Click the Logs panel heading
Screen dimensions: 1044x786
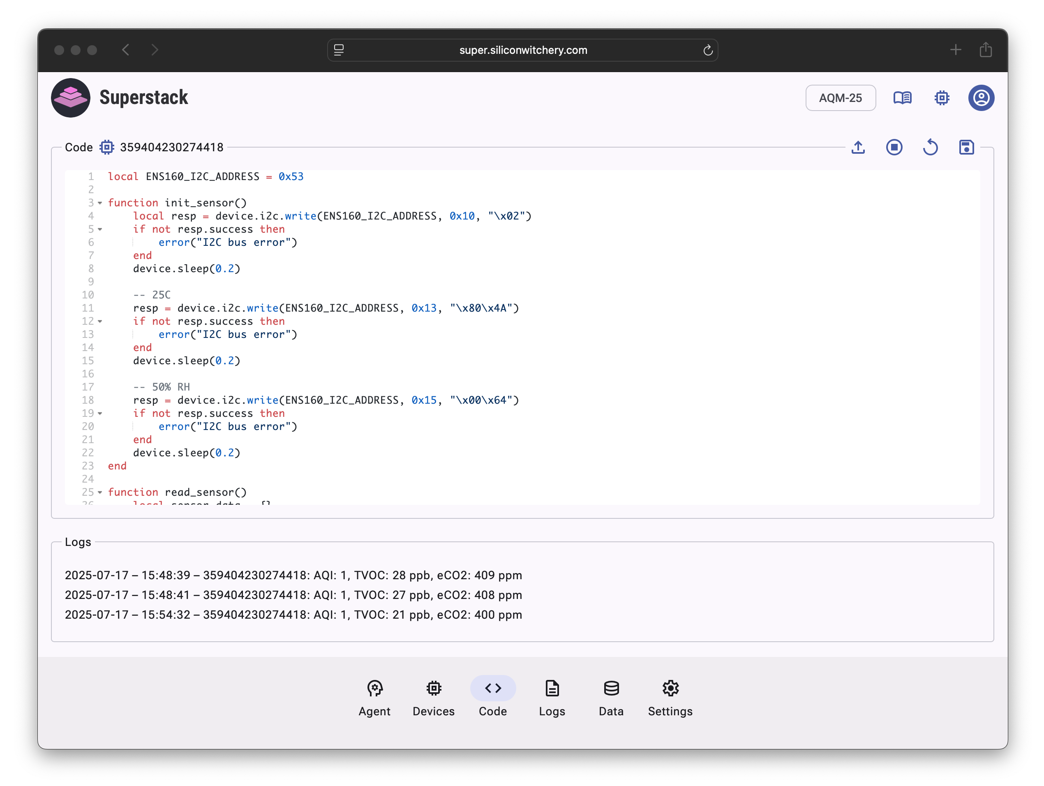tap(78, 542)
